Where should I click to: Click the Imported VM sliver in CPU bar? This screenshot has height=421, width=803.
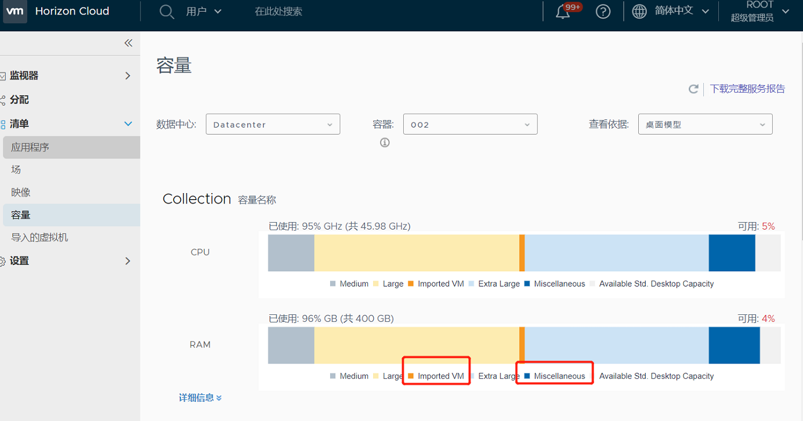(x=522, y=253)
